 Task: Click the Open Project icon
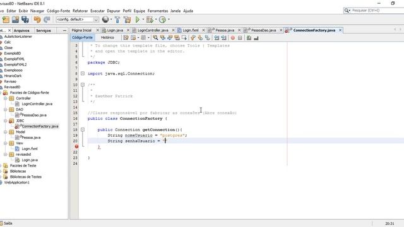click(x=15, y=20)
